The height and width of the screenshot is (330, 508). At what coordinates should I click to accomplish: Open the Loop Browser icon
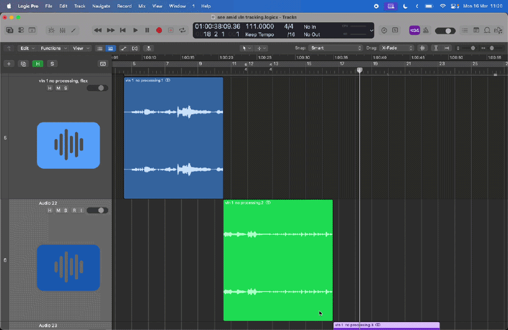point(487,30)
